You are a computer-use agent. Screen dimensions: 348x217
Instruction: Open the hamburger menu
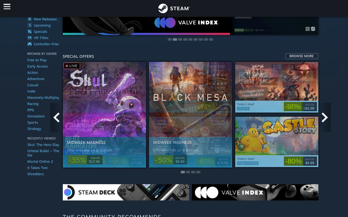pos(7,7)
